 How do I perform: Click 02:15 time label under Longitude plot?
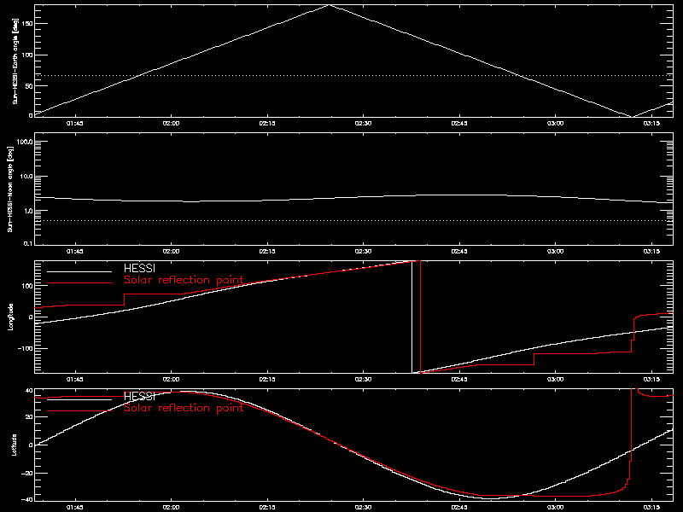(267, 379)
